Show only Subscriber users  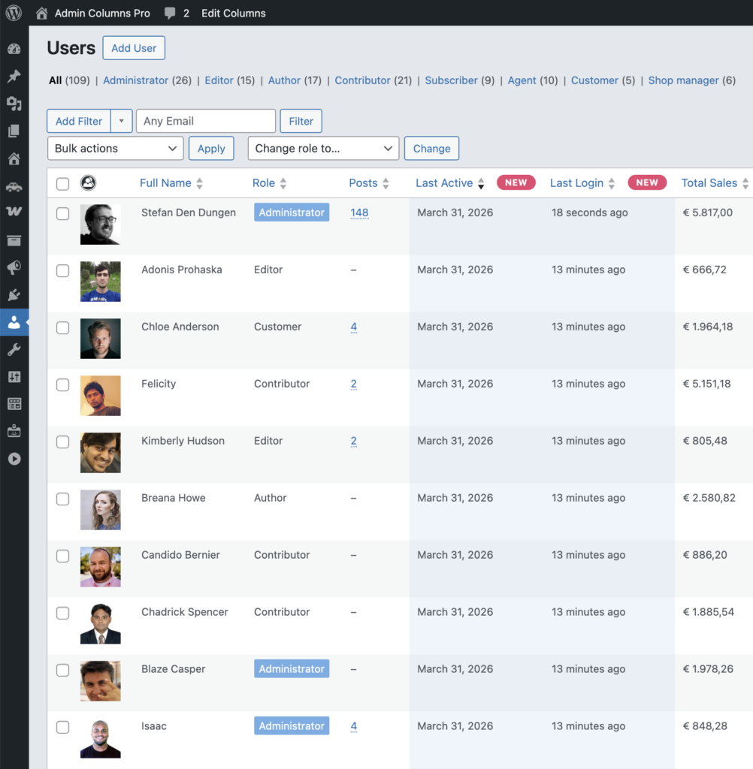point(451,80)
